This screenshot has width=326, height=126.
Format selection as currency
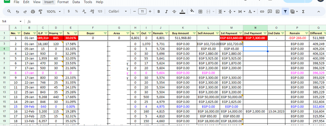click(69, 11)
